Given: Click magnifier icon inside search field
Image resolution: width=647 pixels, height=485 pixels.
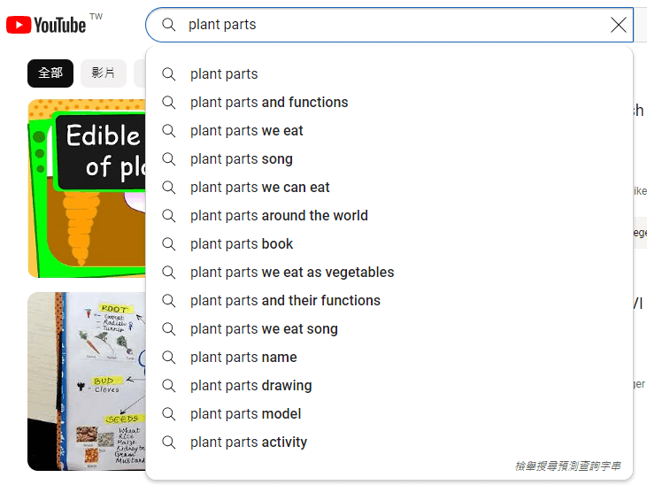Looking at the screenshot, I should [x=169, y=25].
